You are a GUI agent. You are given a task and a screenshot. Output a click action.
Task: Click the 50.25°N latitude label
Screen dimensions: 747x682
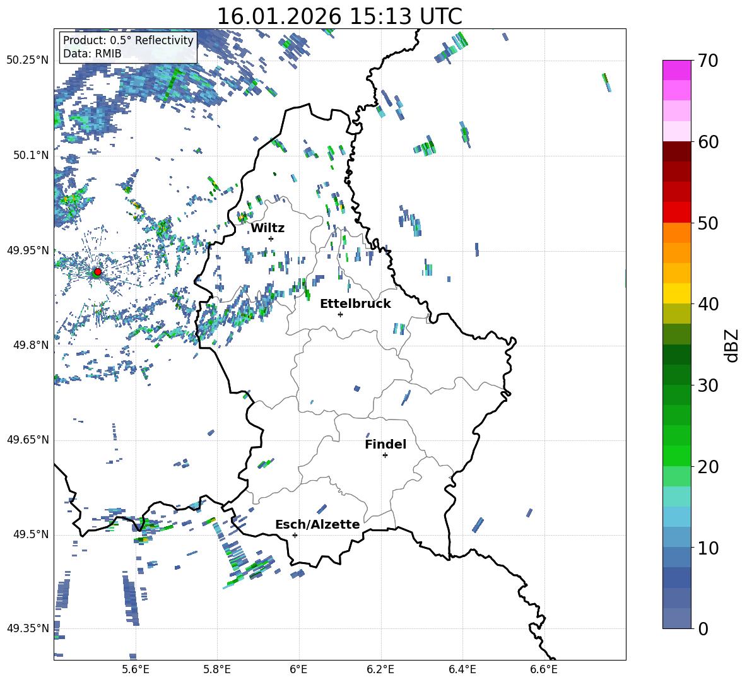(28, 61)
